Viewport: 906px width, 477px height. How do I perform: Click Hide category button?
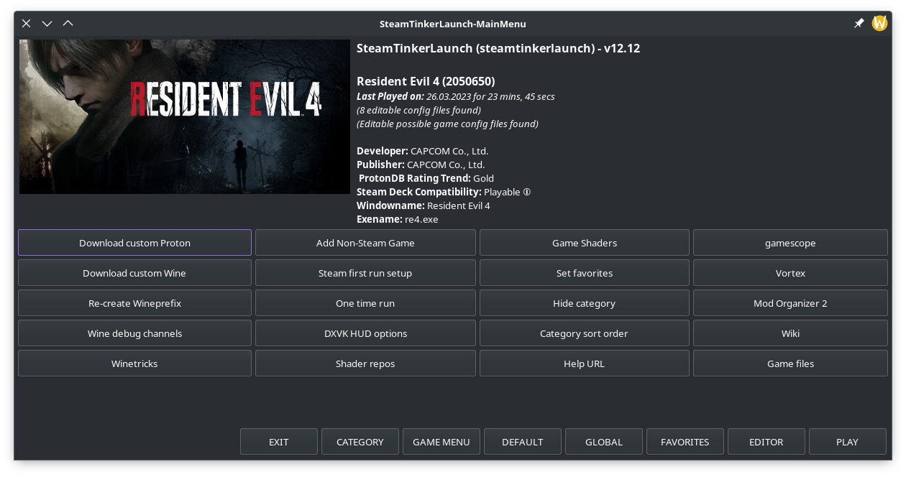[x=585, y=303]
